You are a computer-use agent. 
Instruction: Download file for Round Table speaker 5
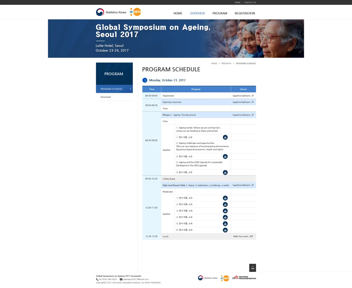click(x=225, y=224)
